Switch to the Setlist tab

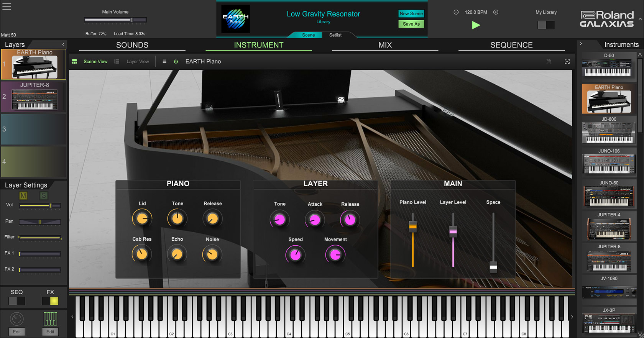335,35
